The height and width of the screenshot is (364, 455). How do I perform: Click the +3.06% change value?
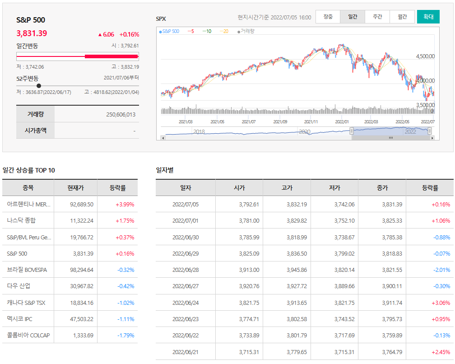tap(441, 303)
